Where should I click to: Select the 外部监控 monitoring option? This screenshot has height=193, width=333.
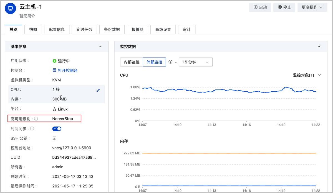click(x=154, y=62)
